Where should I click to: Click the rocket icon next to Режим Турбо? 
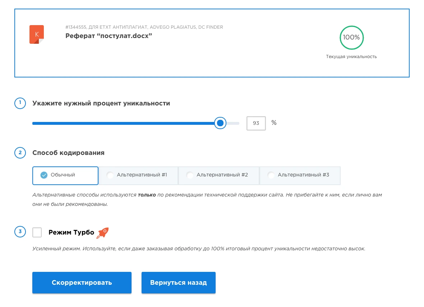click(x=103, y=232)
